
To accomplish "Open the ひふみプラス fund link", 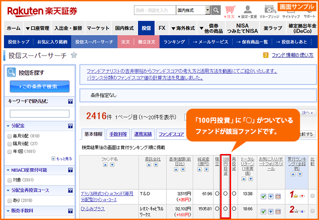I will pos(93,209).
